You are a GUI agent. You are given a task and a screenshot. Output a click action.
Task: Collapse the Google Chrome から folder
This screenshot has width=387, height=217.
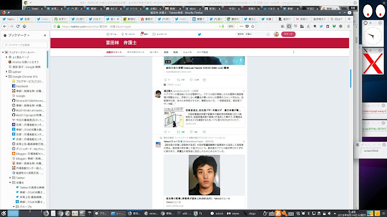coord(7,77)
